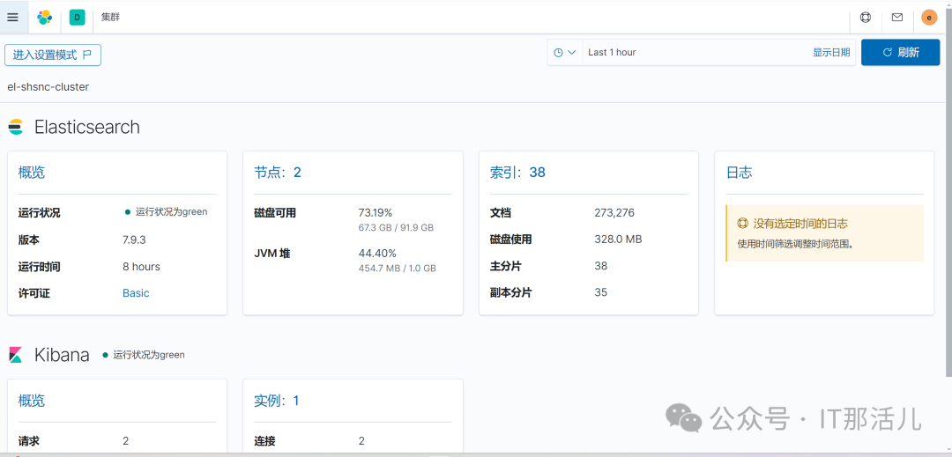Viewport: 952px width, 457px height.
Task: Click 进入设置模式 button
Action: (x=53, y=55)
